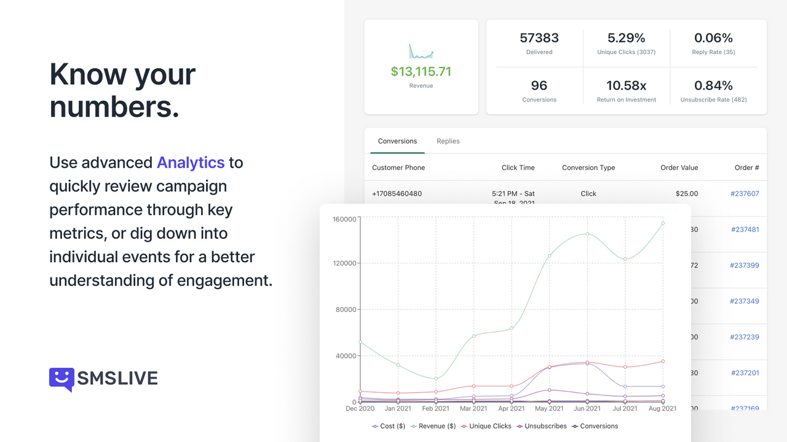
Task: Toggle the Unsubscribes legend entry
Action: tap(542, 426)
